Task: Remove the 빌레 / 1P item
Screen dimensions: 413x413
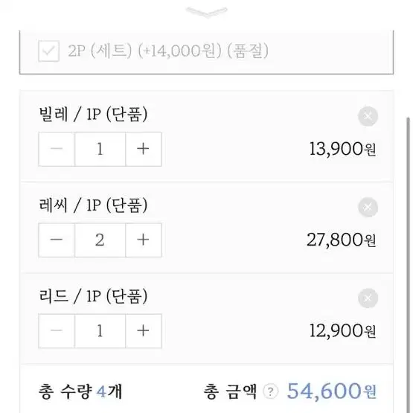Action: coord(368,116)
